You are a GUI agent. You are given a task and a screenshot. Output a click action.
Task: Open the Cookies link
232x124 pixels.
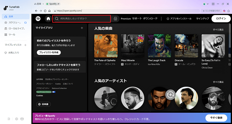tap(39, 96)
